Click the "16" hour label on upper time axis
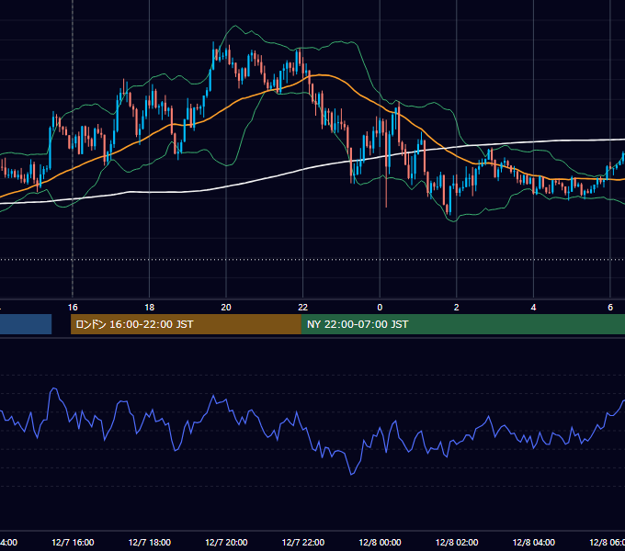625x551 pixels. pyautogui.click(x=73, y=308)
